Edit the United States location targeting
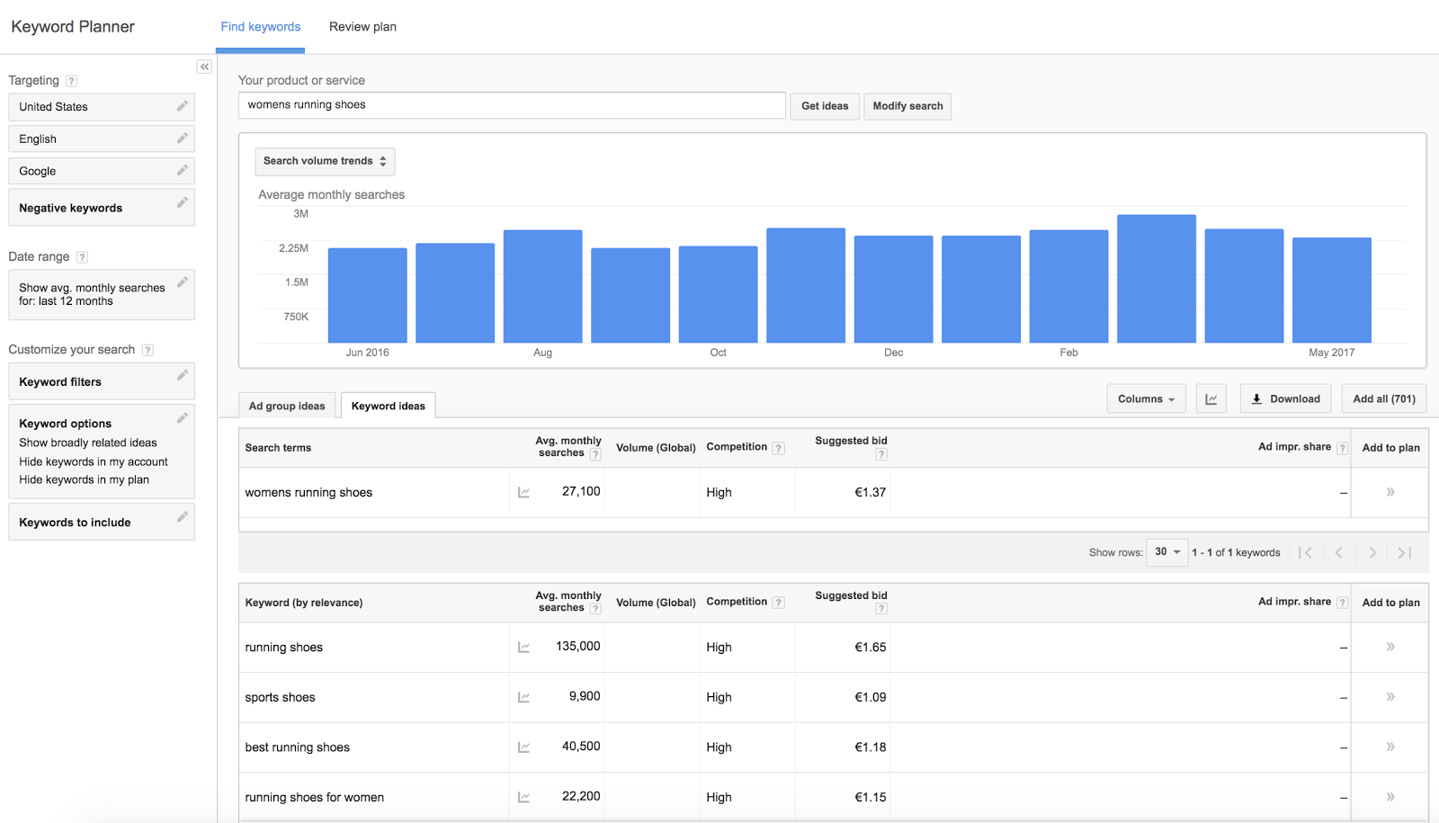The width and height of the screenshot is (1439, 823). [x=182, y=106]
